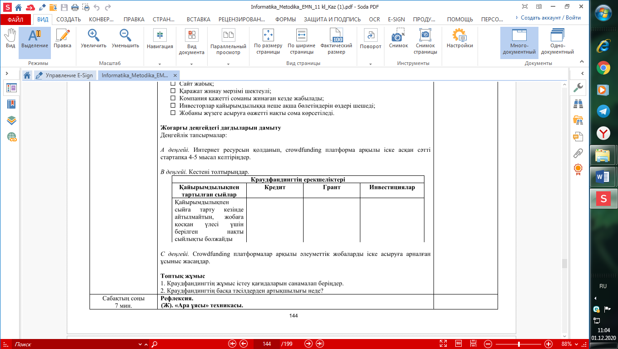Enable Параллельный просмотр side-by-side view
This screenshot has height=349, width=618.
[x=228, y=41]
